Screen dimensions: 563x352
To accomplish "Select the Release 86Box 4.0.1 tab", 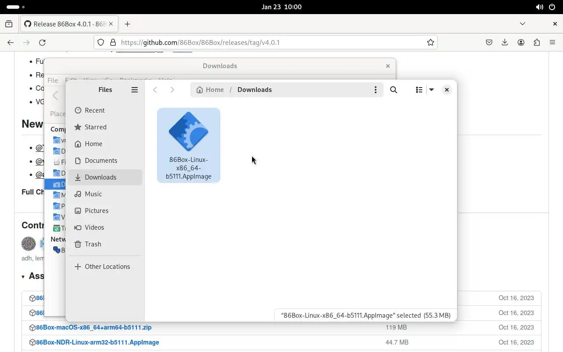I will [x=69, y=24].
